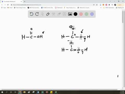This screenshot has width=125, height=94.
Task: Open Word from the taskbar
Action: pos(38,92)
